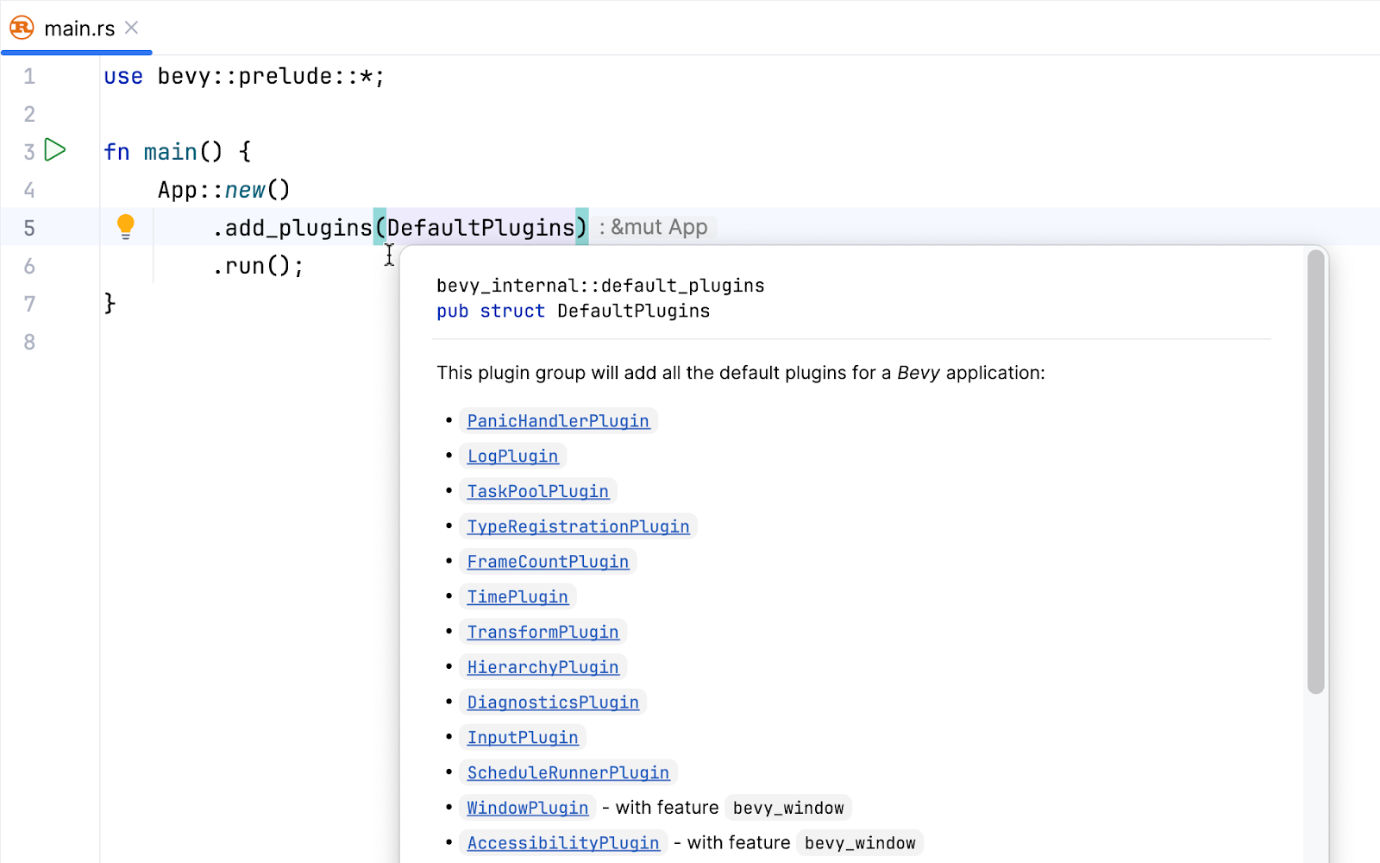Screen dimensions: 1380x863
Task: Click the 'main' function name
Action: (171, 152)
